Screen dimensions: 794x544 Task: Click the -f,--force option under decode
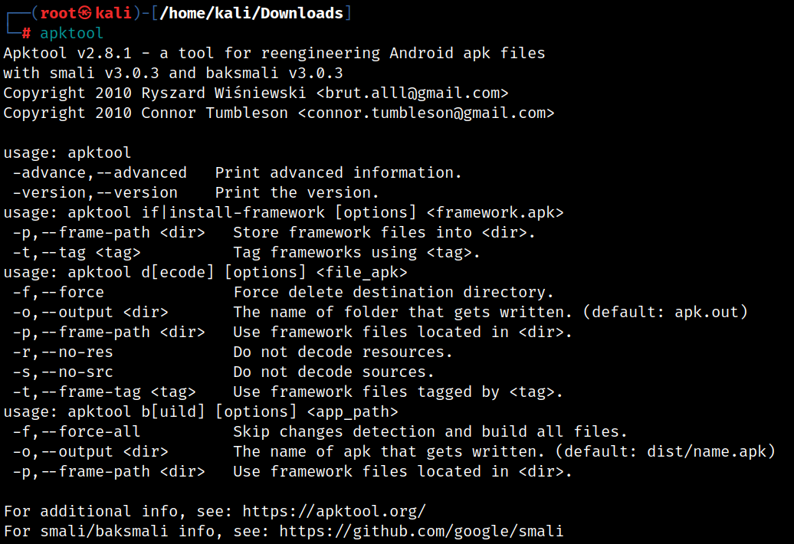tap(58, 292)
